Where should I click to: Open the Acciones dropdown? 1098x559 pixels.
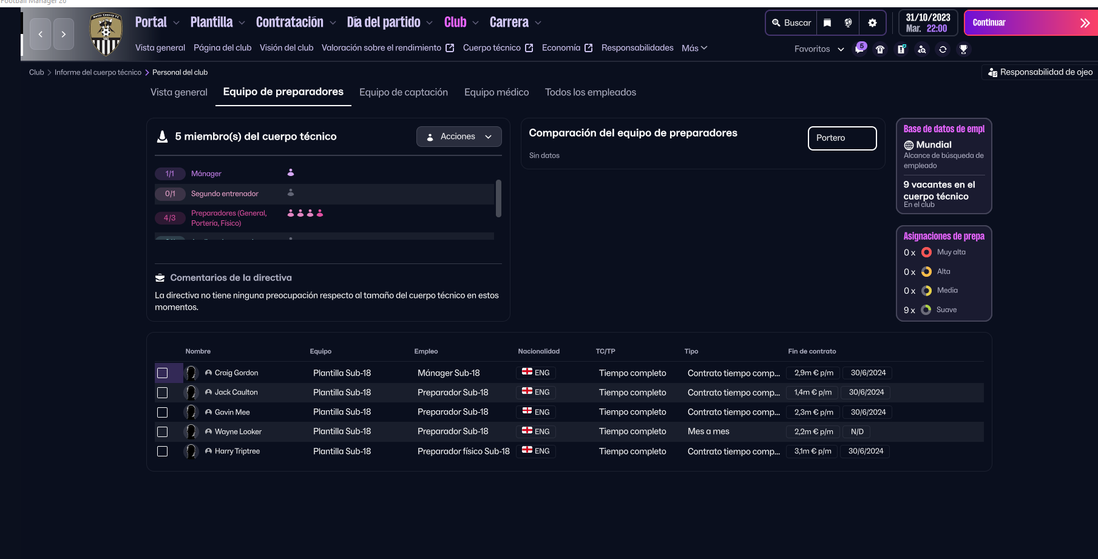click(x=459, y=137)
